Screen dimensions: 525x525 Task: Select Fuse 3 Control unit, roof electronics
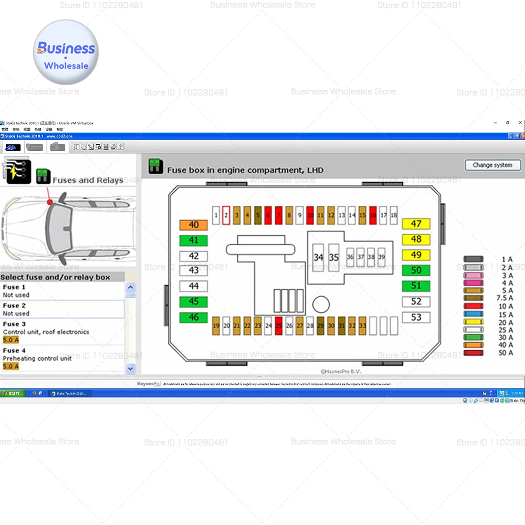coord(62,332)
